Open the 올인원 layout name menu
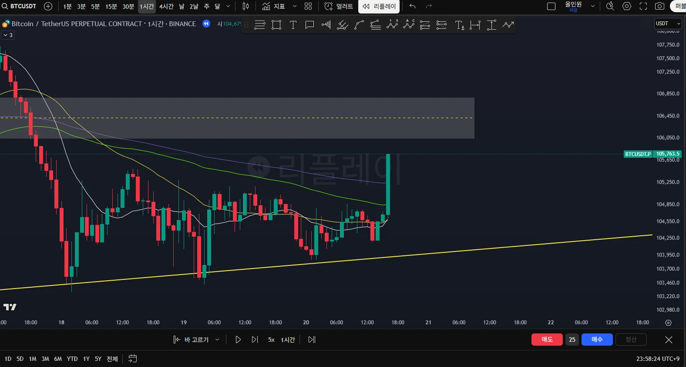This screenshot has width=686, height=367. 573,6
